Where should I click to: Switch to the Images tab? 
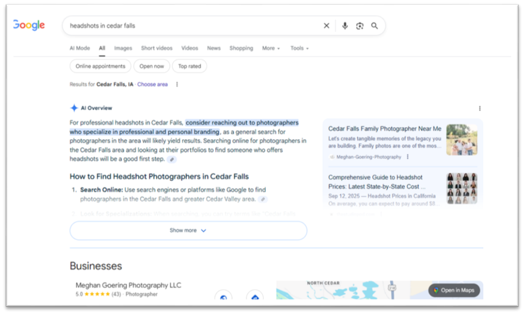tap(123, 48)
